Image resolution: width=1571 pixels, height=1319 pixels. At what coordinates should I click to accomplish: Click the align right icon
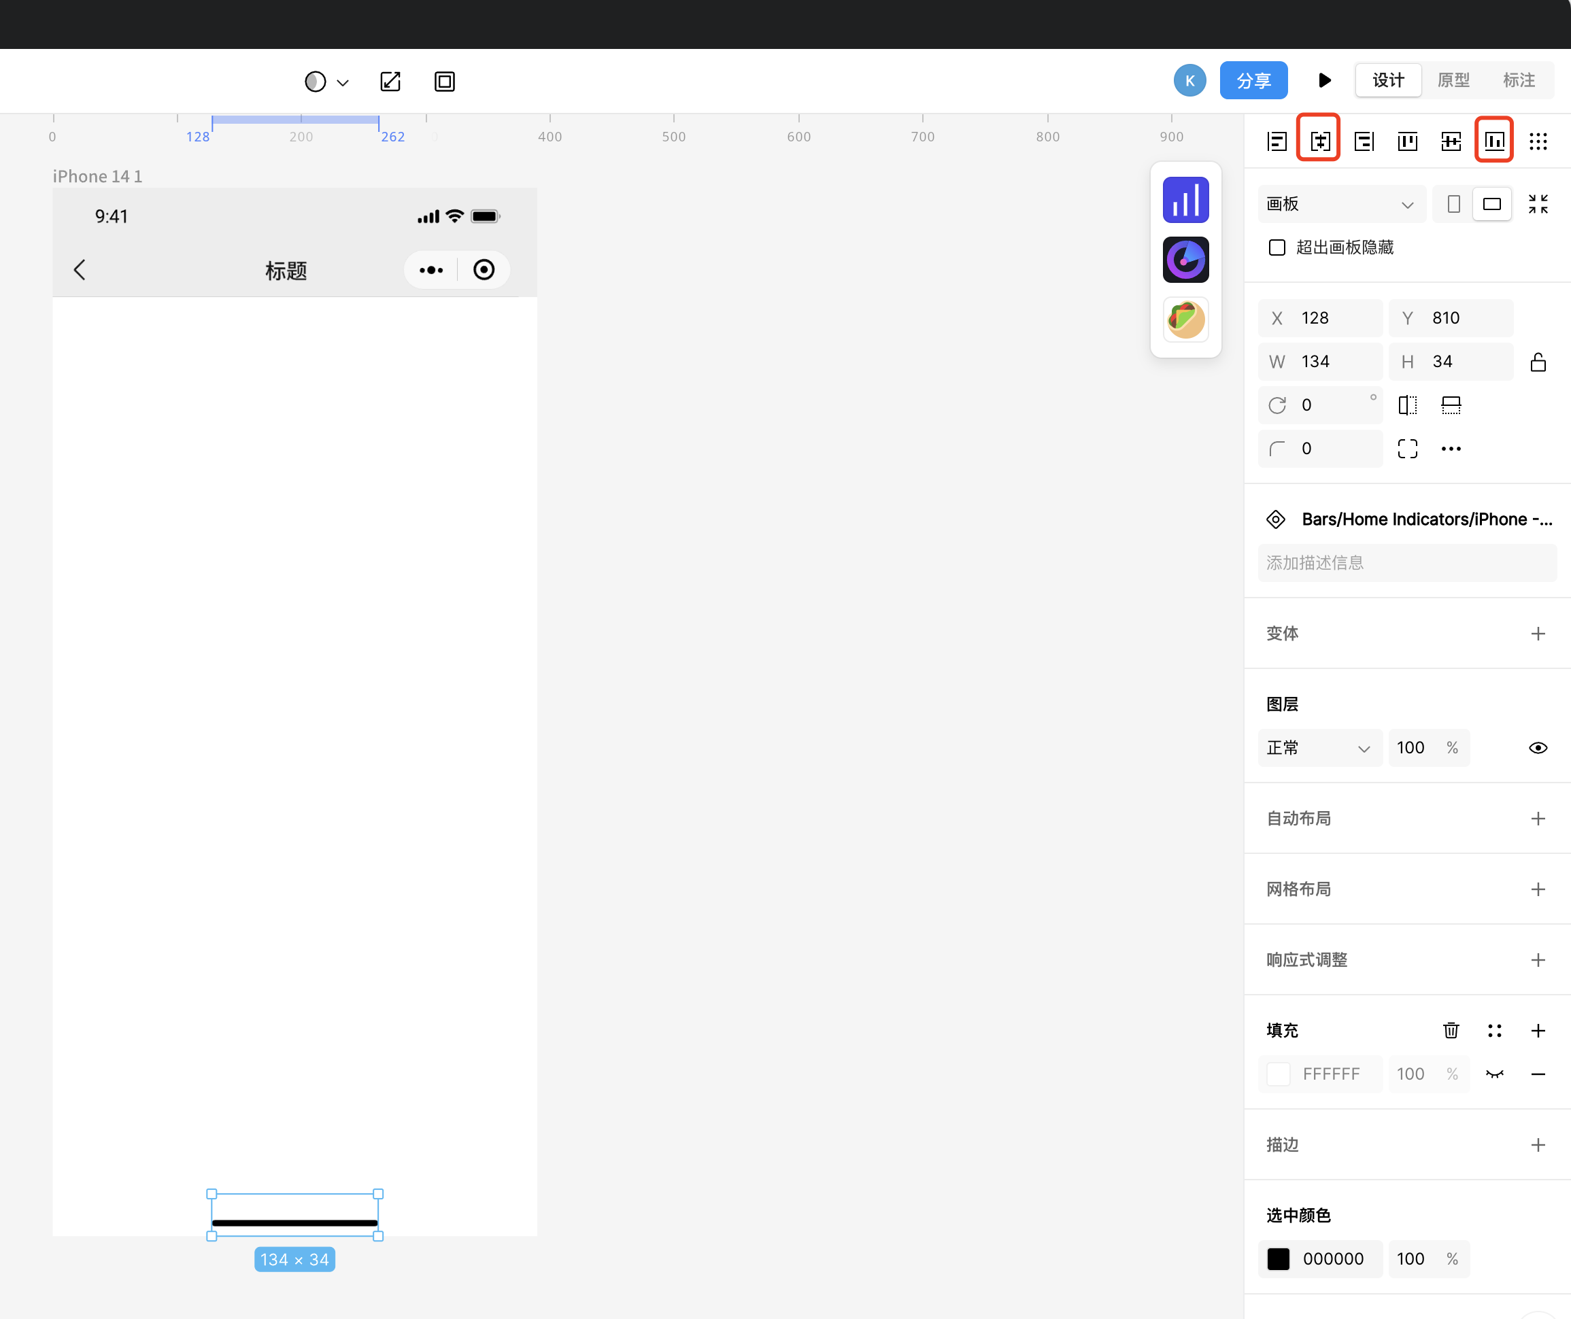[x=1364, y=141]
